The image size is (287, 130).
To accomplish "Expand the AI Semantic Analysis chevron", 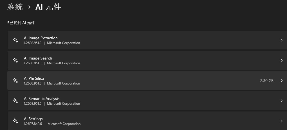I will click(x=281, y=101).
